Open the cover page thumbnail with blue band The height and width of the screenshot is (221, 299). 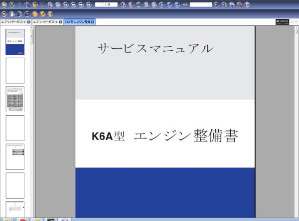[x=15, y=42]
